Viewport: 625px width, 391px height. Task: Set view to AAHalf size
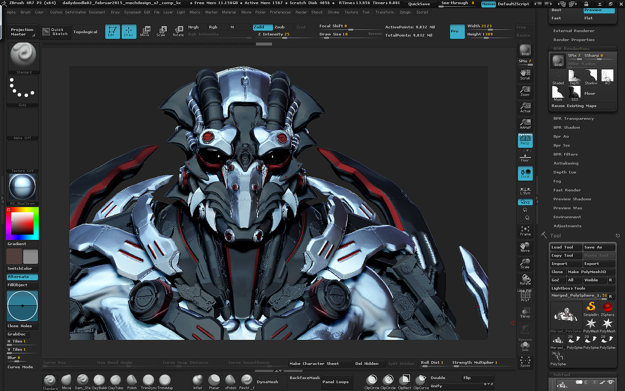pos(525,123)
